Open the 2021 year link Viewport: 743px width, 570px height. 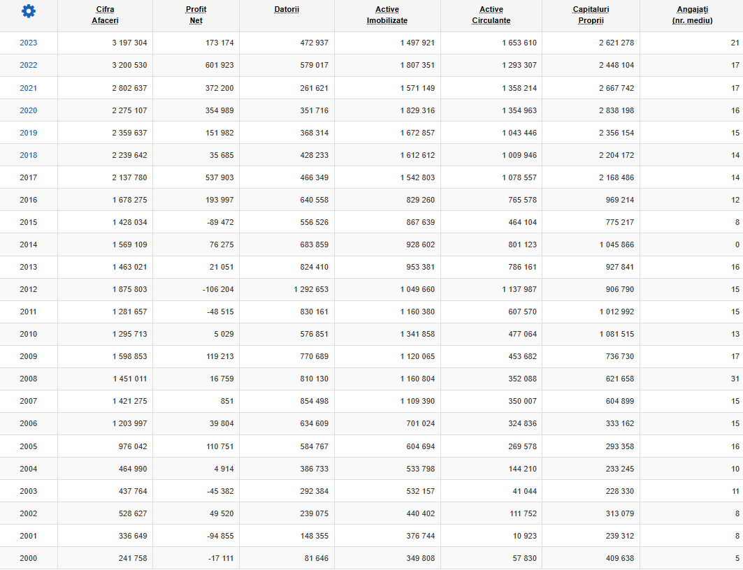[x=29, y=88]
